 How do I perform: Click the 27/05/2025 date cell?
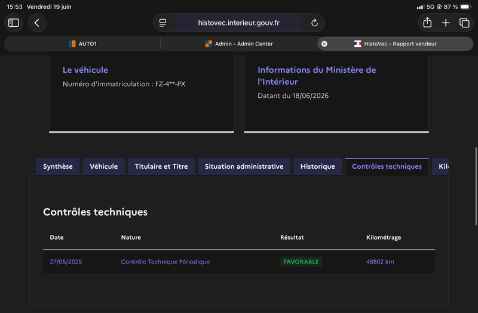(66, 262)
